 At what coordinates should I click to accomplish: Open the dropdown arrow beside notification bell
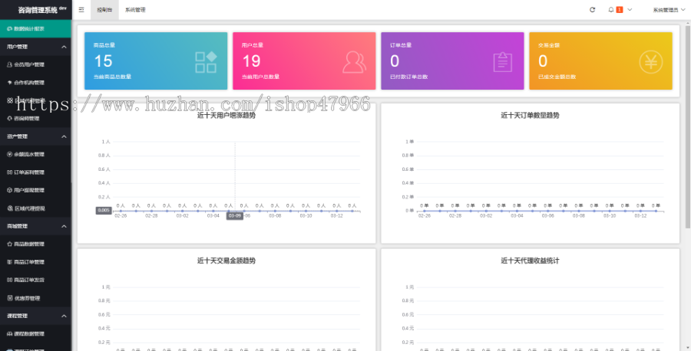630,10
